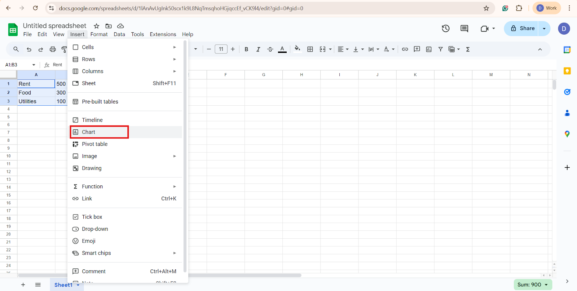Decrease font size with minus button
This screenshot has width=577, height=291.
coord(209,49)
